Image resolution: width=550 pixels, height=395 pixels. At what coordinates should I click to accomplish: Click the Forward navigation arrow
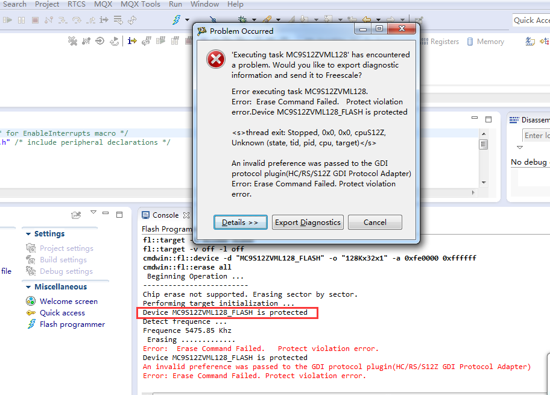coord(391,20)
